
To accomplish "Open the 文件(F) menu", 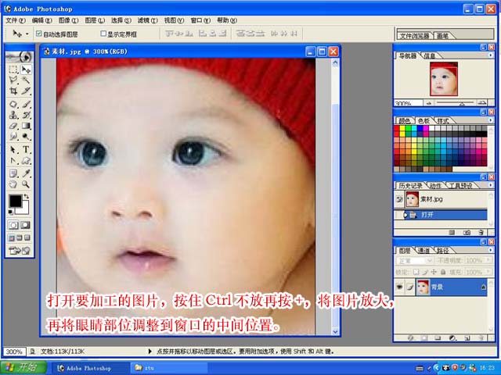I will pyautogui.click(x=16, y=20).
